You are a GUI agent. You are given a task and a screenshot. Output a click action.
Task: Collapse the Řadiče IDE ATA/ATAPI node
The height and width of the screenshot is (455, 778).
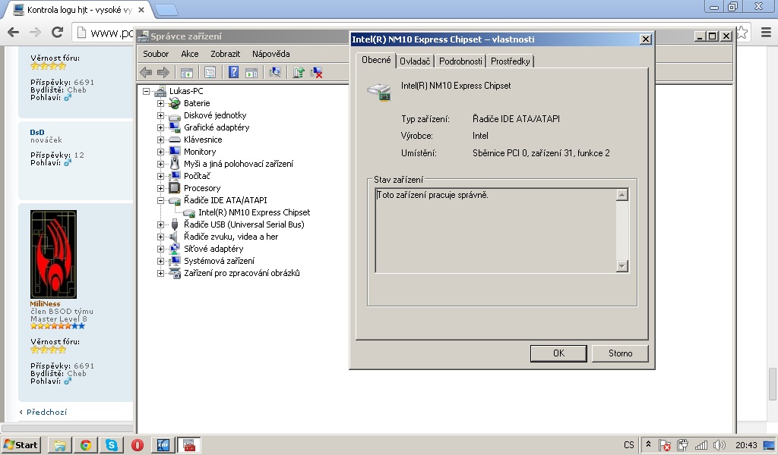coord(160,200)
